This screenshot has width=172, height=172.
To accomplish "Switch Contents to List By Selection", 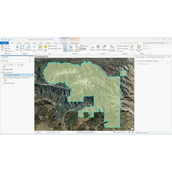I will (x=12, y=65).
